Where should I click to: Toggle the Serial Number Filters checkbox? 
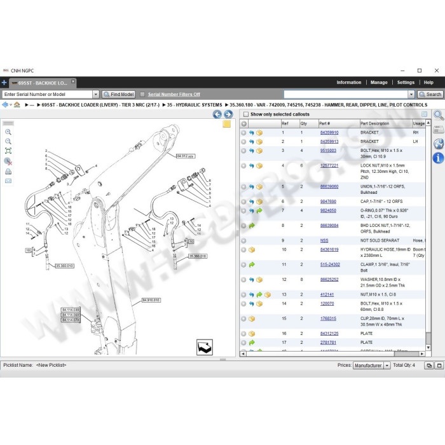click(x=142, y=94)
